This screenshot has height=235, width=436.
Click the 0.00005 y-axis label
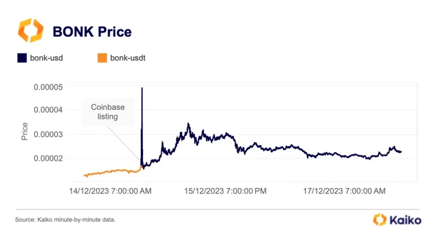coord(48,87)
